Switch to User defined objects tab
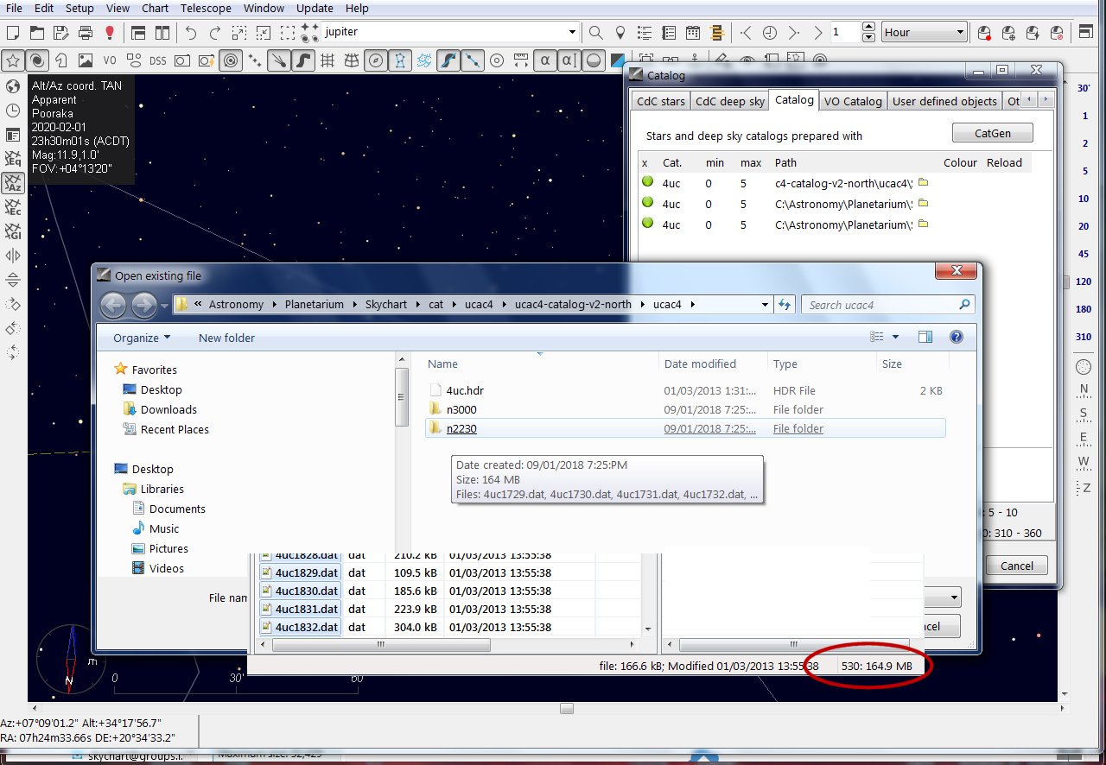Screen dimensions: 1106x765 (x=944, y=101)
